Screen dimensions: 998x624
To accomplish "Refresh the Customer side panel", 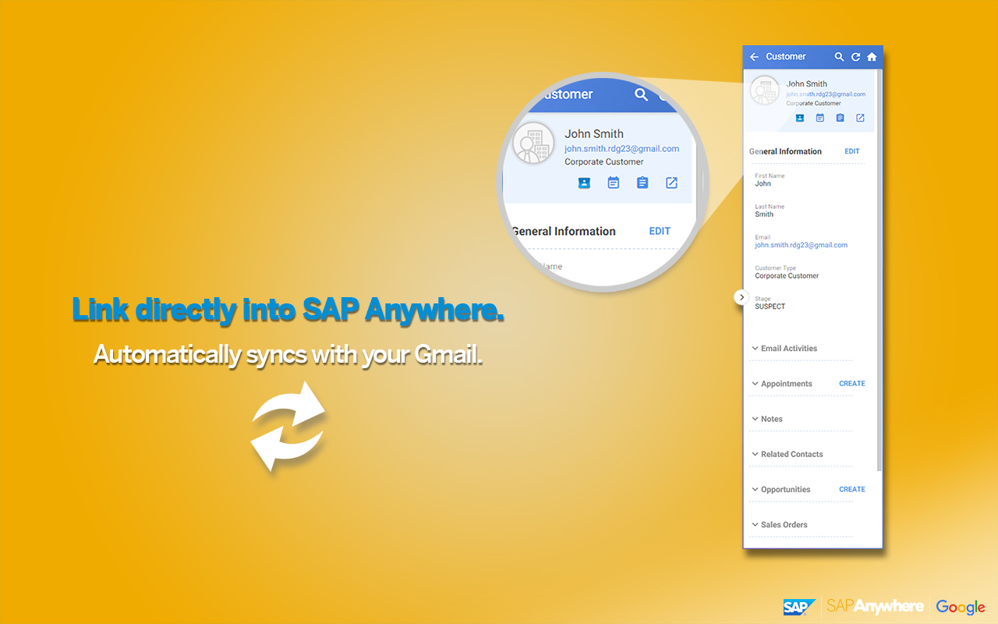I will pyautogui.click(x=855, y=57).
